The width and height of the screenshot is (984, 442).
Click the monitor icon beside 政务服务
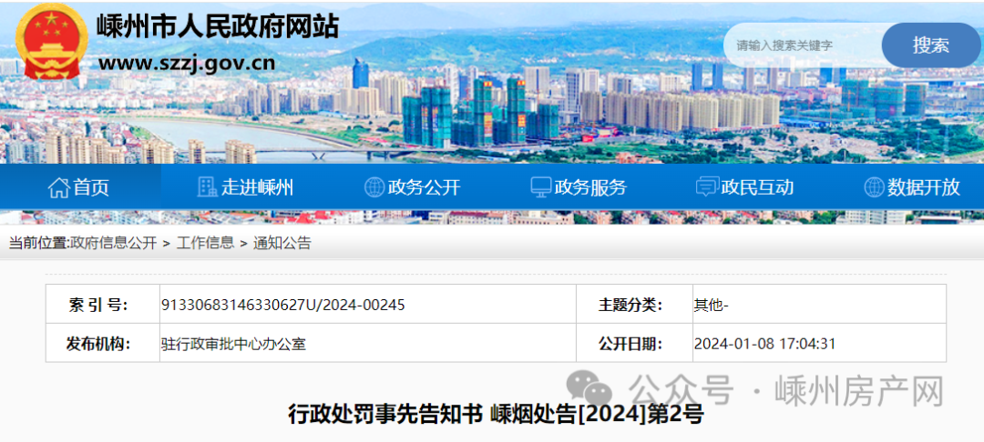click(x=541, y=187)
